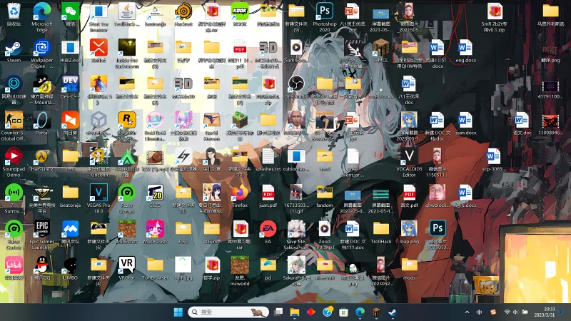Image resolution: width=571 pixels, height=321 pixels.
Task: Open the HMCL Minecraft launcher shortcut
Action: (x=381, y=51)
